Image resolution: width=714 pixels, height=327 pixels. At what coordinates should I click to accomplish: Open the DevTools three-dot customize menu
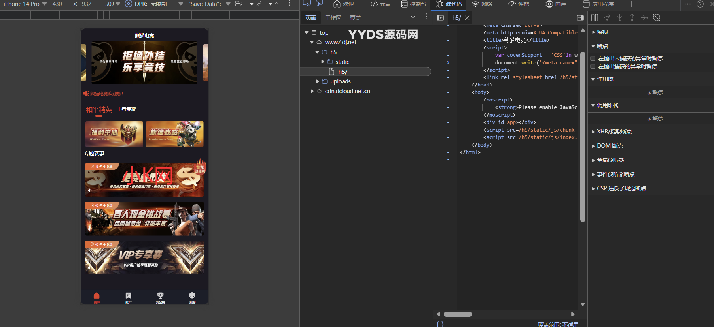(688, 4)
